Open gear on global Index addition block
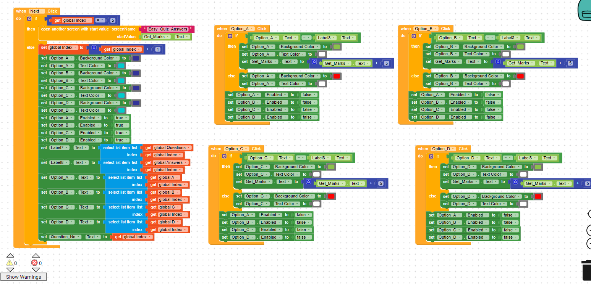Screen dimensions: 591x284 pos(94,48)
